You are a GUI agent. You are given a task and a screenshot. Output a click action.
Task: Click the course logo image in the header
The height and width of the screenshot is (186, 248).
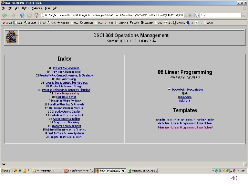tap(11, 38)
